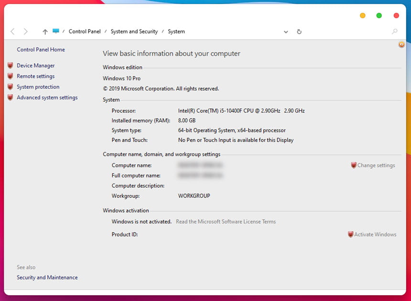Click the blurred Full computer name value
Screen dimensions: 411x301
pyautogui.click(x=200, y=175)
